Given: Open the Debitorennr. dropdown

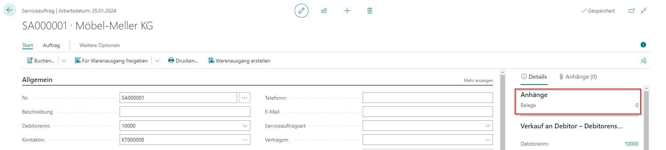Looking at the screenshot, I should (245, 126).
